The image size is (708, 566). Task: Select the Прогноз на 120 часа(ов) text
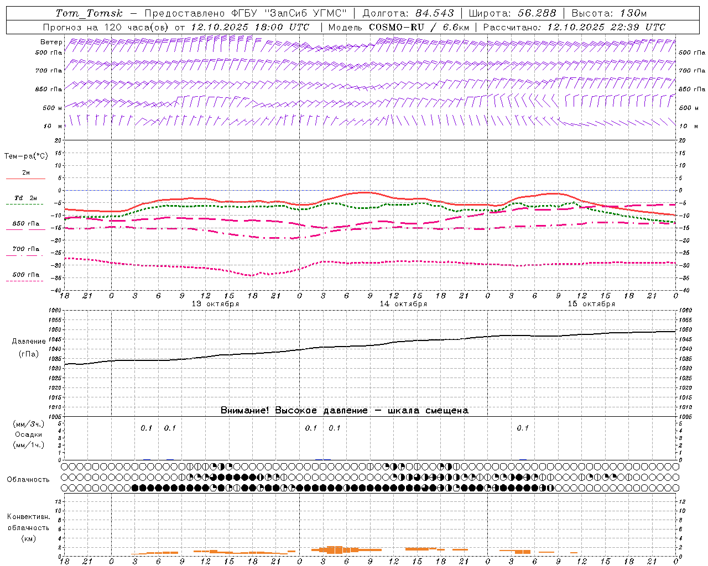point(106,27)
